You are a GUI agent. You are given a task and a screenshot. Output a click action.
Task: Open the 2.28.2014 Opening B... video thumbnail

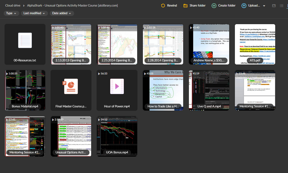coord(163,44)
